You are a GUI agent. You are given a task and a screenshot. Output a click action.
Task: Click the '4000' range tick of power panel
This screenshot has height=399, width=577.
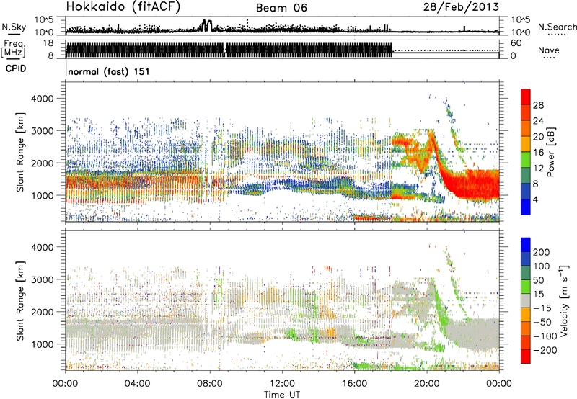pos(42,99)
